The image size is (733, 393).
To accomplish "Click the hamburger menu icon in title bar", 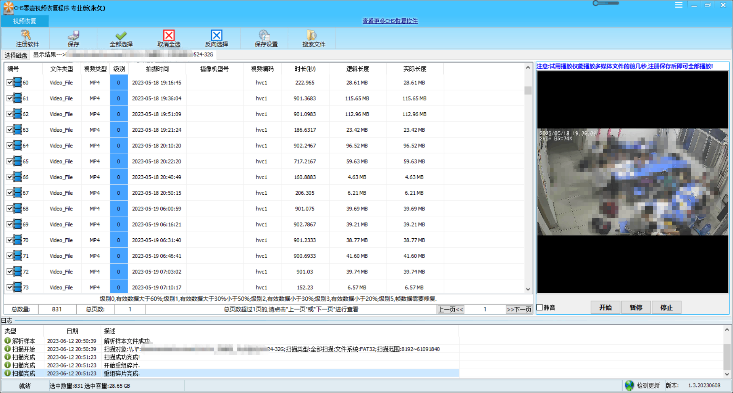I will coord(678,5).
